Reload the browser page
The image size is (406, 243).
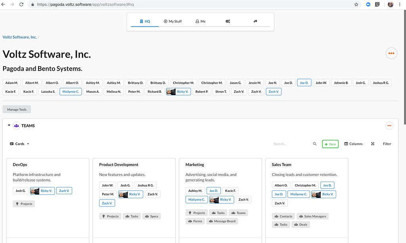[x=21, y=4]
